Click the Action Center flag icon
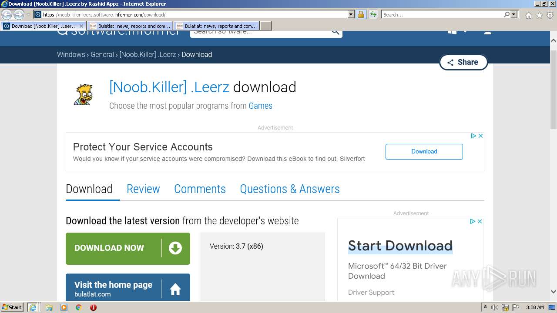557x313 pixels. pos(517,307)
